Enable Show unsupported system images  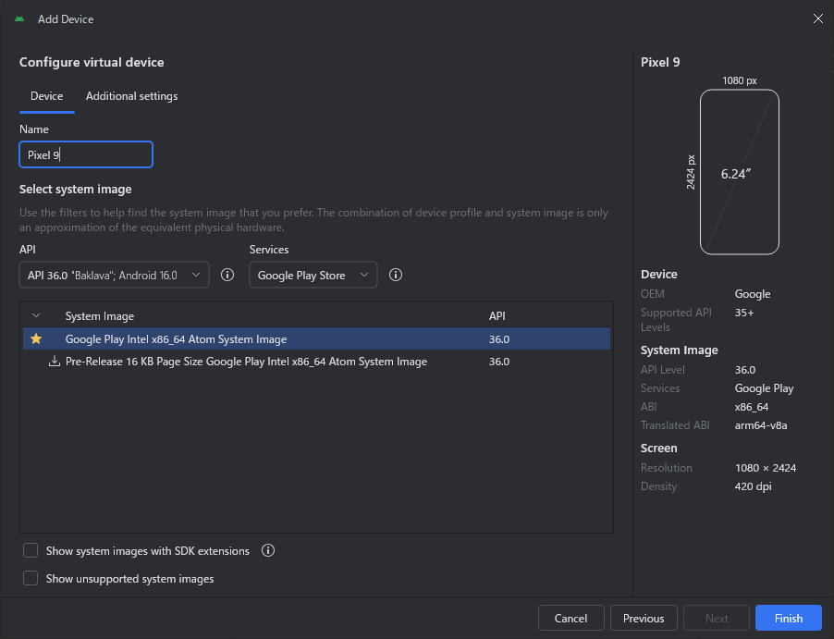pos(31,578)
